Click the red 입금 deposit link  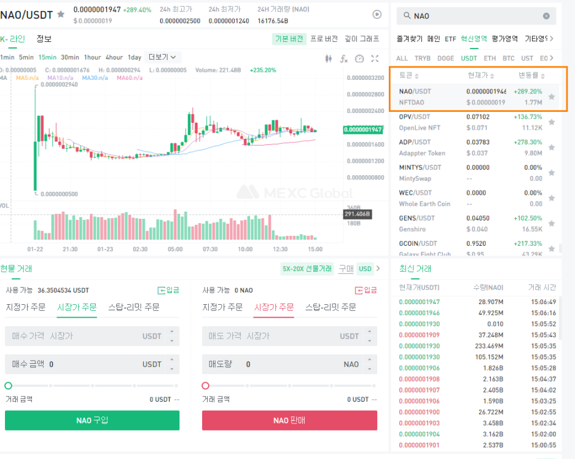[x=366, y=290]
